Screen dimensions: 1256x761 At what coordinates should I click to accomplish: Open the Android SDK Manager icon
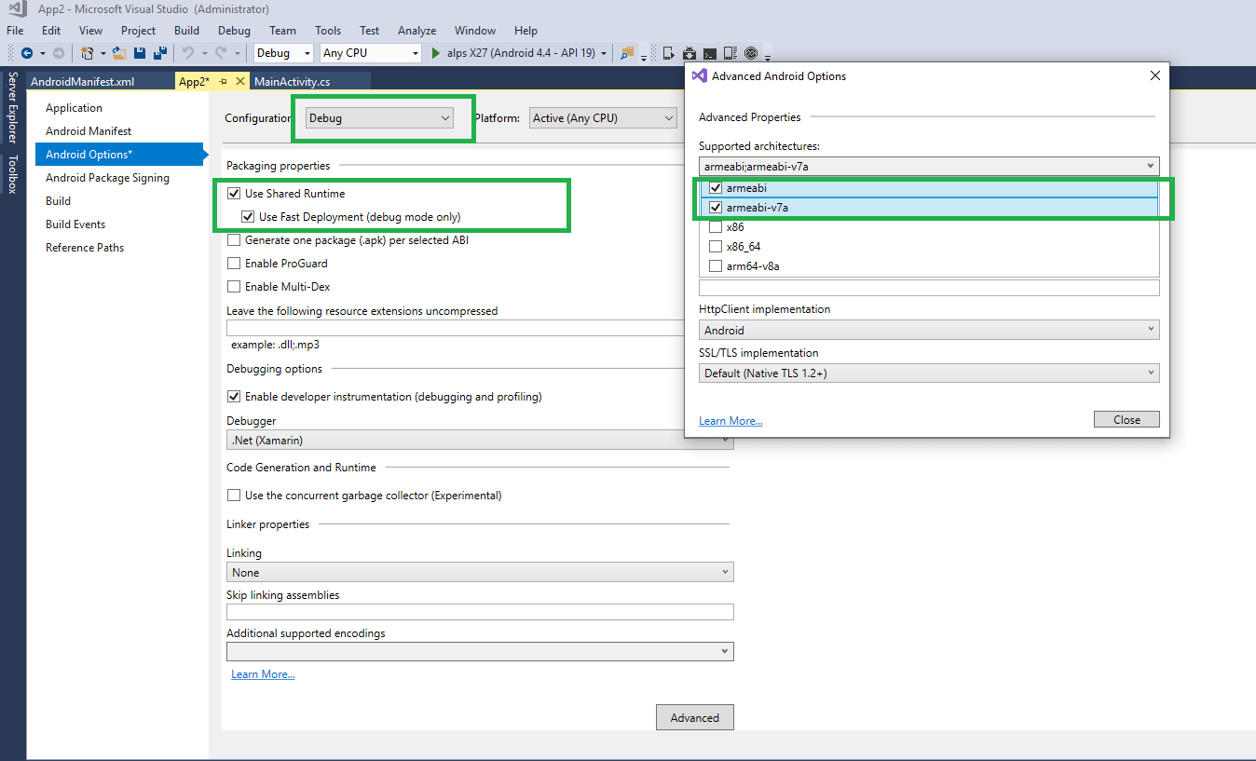point(689,53)
